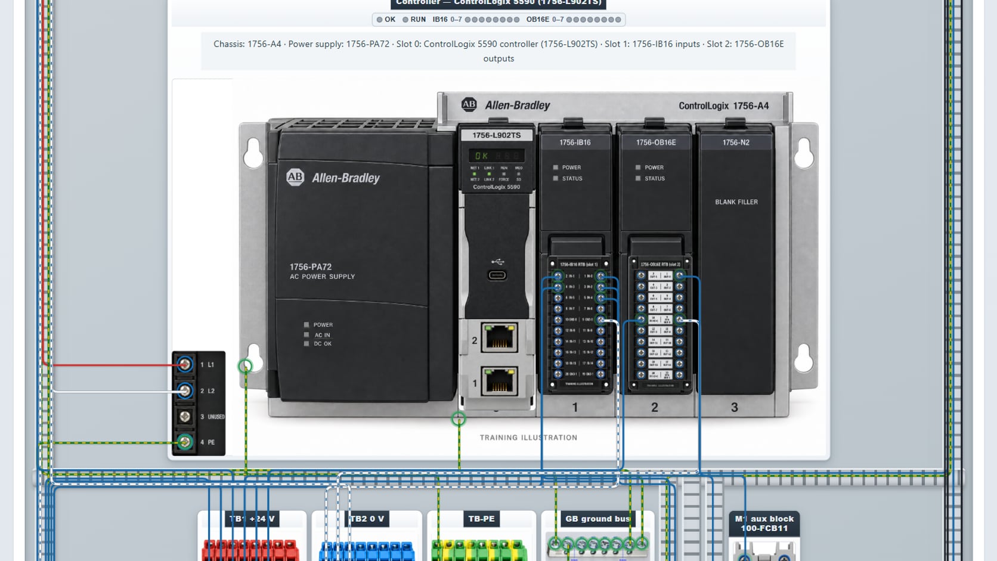
Task: Click the L1 terminal screw on the power supply block
Action: pyautogui.click(x=185, y=364)
